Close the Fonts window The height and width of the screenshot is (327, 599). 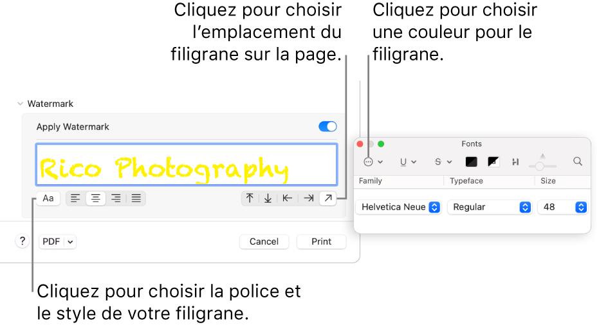point(360,144)
